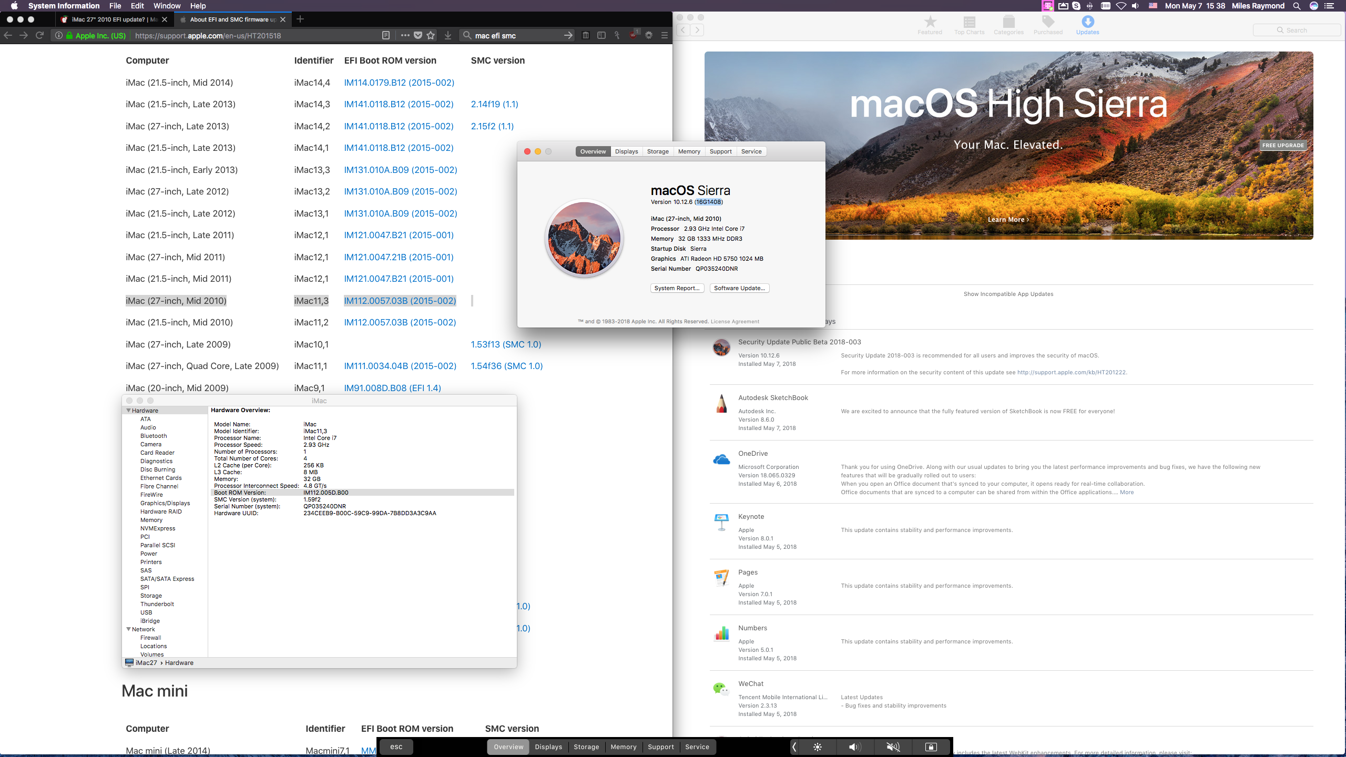Switch to Support tab in About This Mac
This screenshot has height=757, width=1346.
coord(720,151)
